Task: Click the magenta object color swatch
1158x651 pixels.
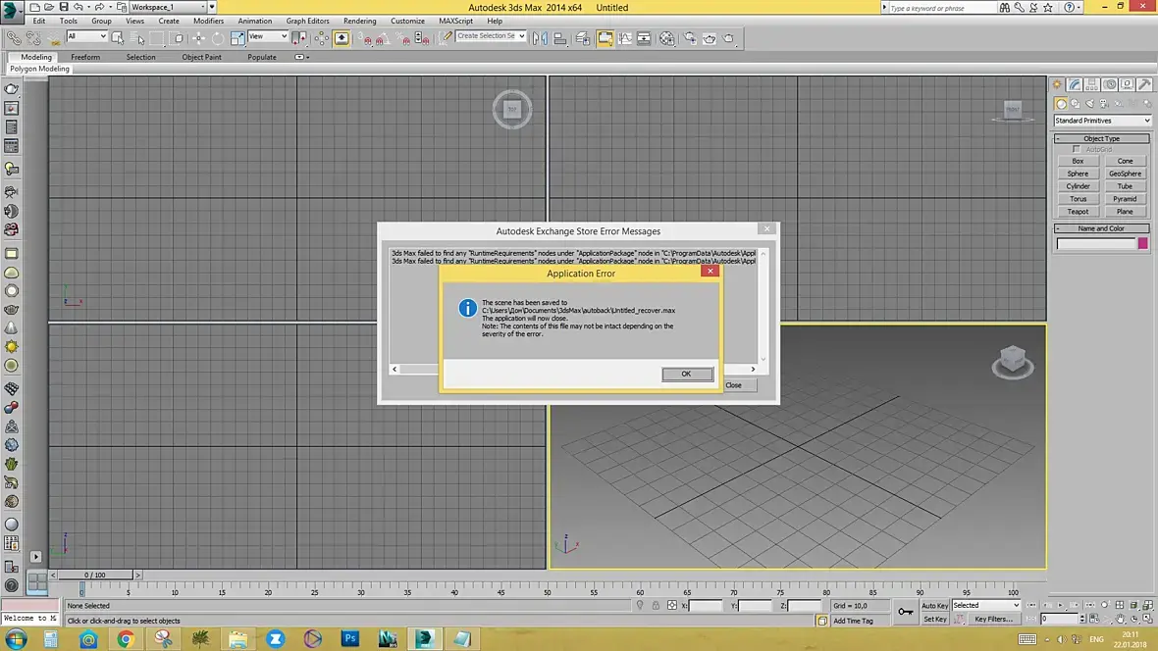Action: (1143, 243)
